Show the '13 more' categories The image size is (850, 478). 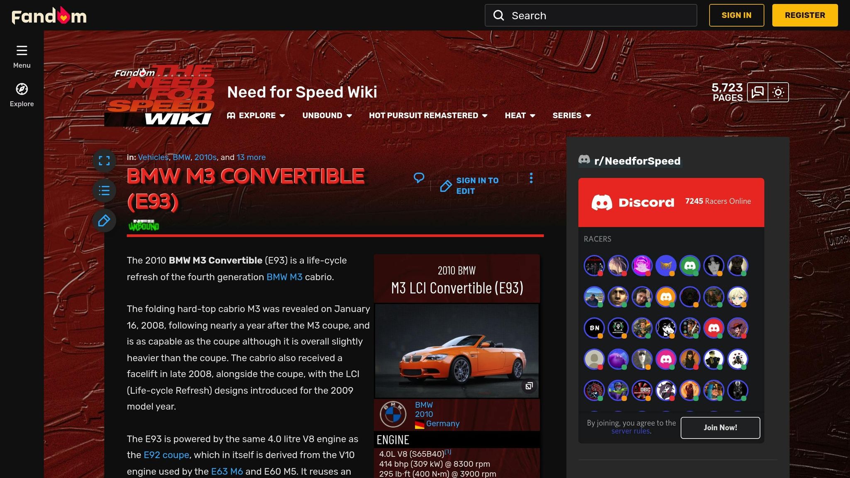(x=251, y=157)
